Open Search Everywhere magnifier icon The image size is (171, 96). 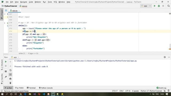[169, 6]
